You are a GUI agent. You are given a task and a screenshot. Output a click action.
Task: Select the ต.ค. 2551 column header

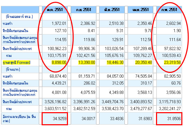(55, 10)
